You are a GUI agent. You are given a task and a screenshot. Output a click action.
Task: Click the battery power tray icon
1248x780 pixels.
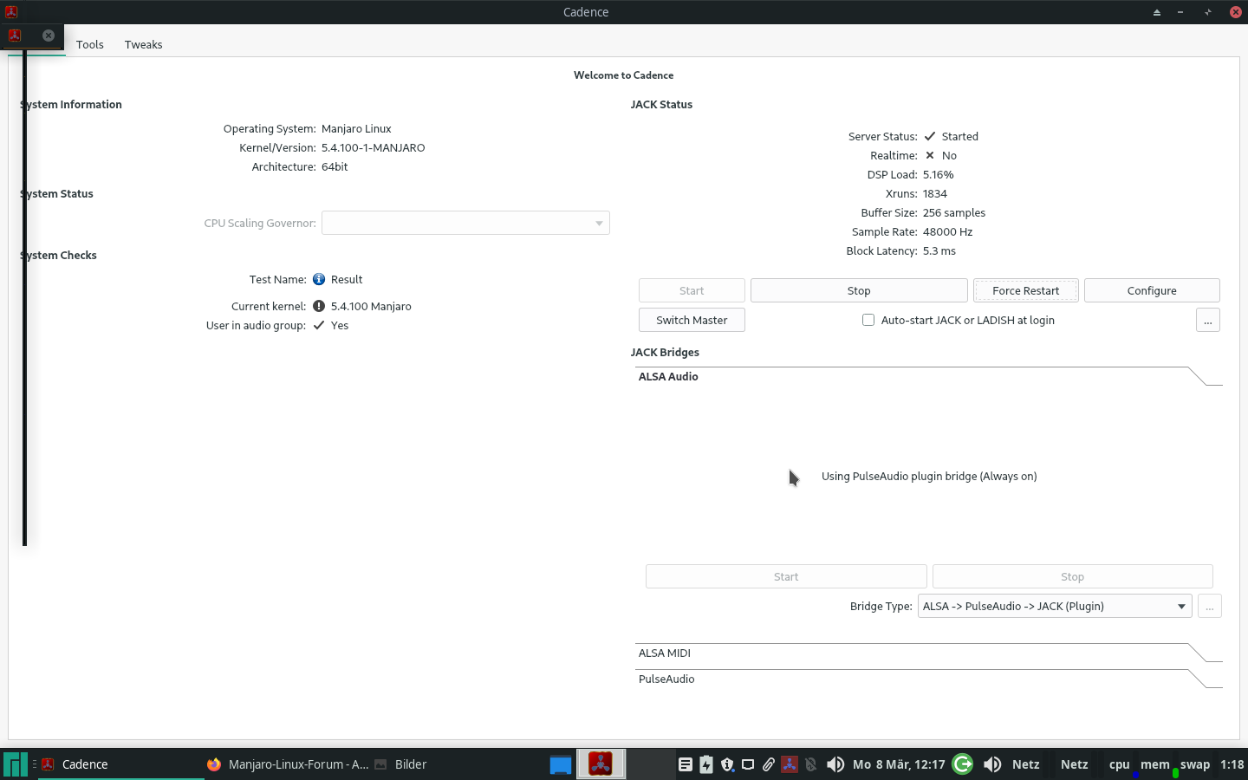tap(706, 764)
